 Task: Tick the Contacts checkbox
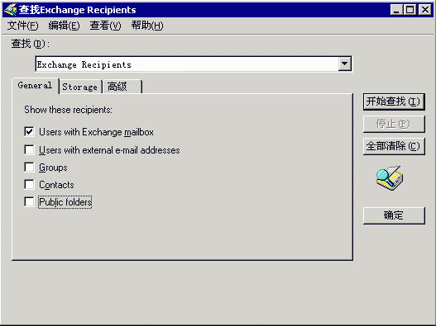click(x=29, y=184)
